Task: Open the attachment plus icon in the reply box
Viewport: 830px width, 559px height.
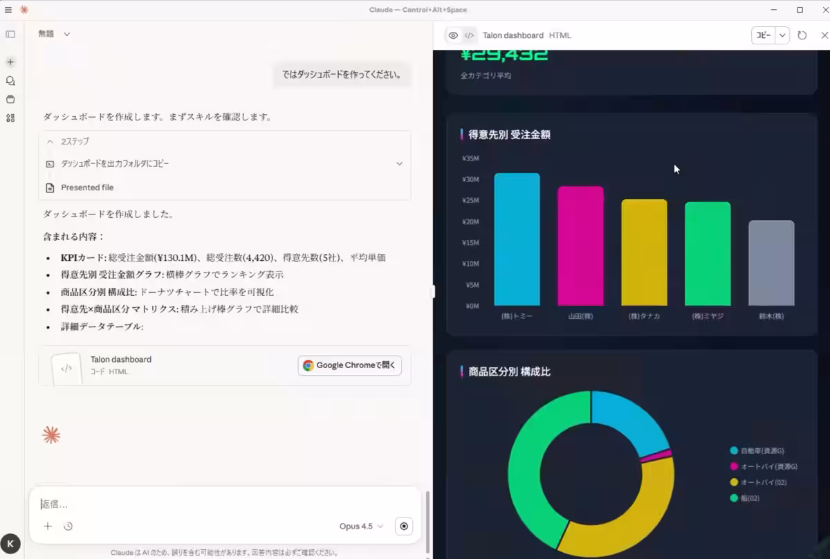Action: tap(47, 526)
